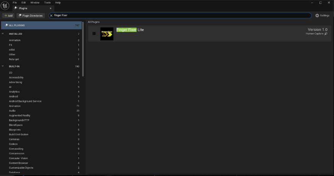
Task: Open the Window menu
Action: point(35,3)
